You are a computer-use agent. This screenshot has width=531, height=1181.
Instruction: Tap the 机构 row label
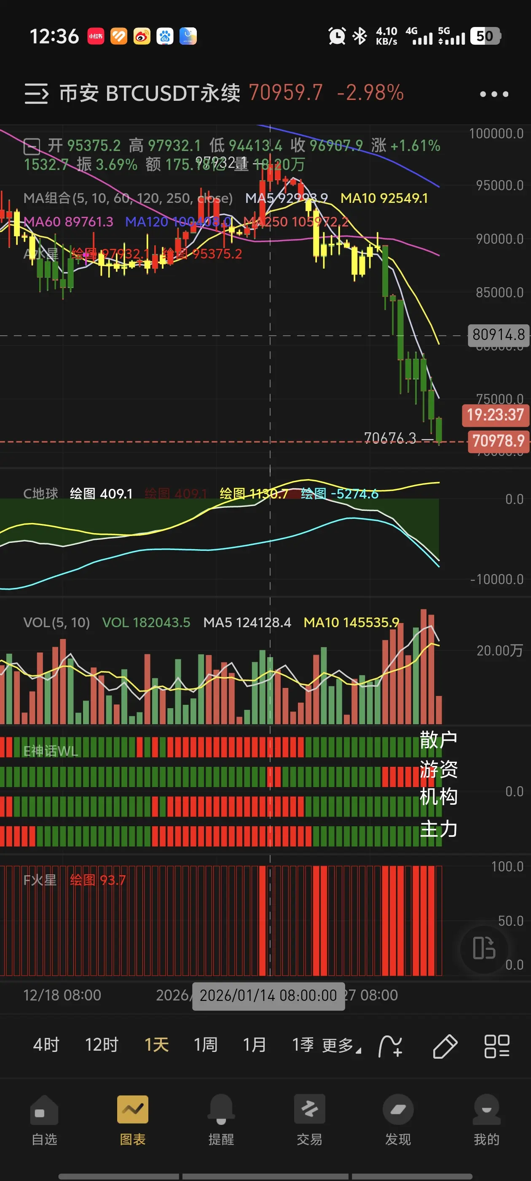click(438, 796)
